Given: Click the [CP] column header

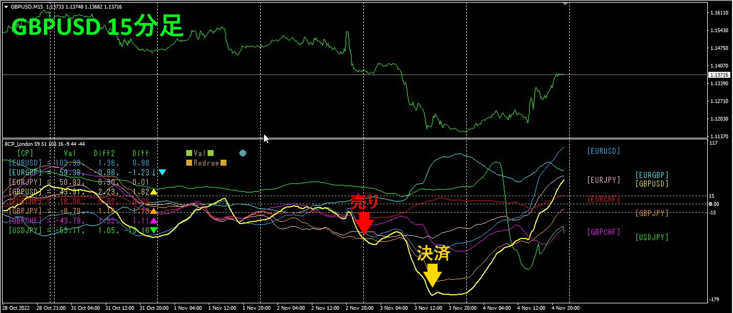Looking at the screenshot, I should [25, 153].
